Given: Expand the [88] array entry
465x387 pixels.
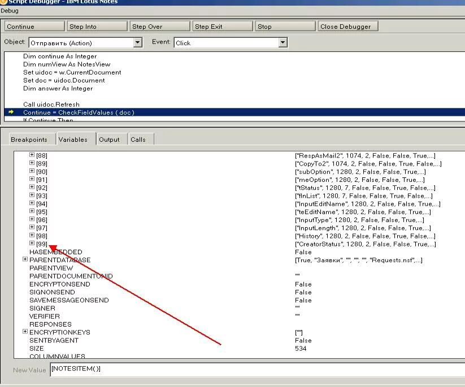Looking at the screenshot, I should tap(32, 155).
